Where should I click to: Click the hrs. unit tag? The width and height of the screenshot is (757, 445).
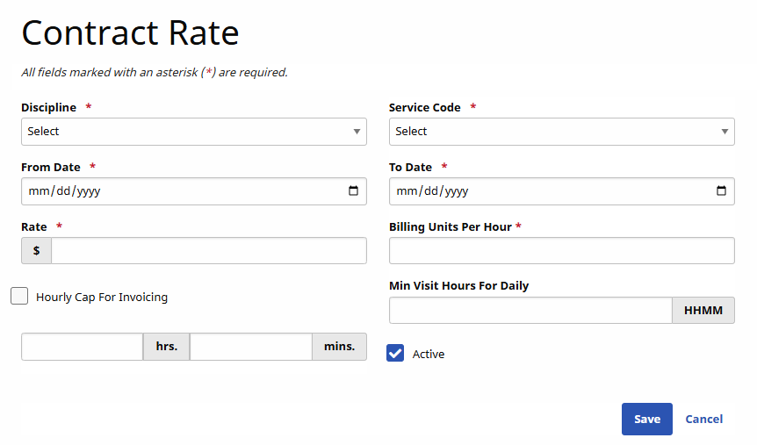tap(166, 347)
